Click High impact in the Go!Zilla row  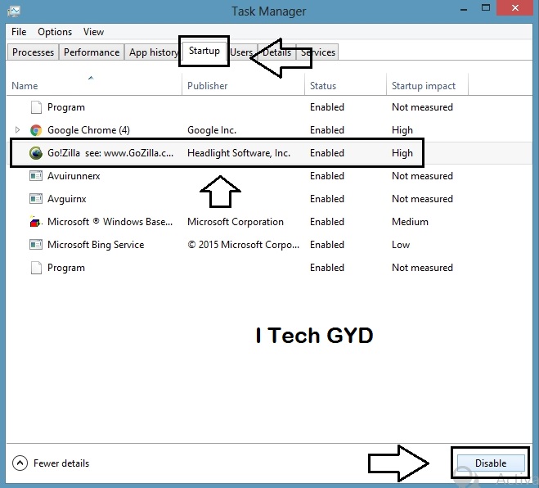click(x=402, y=153)
